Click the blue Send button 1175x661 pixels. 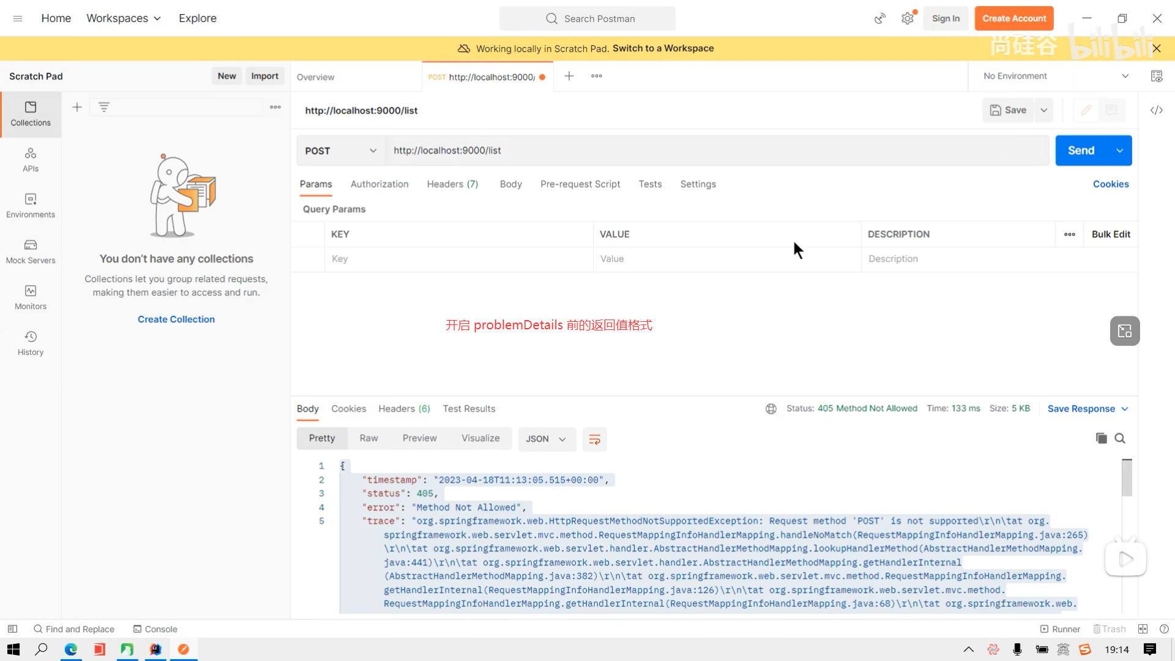coord(1081,151)
